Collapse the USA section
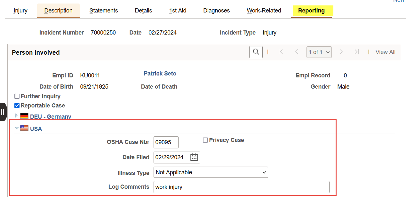Image resolution: width=406 pixels, height=197 pixels. point(17,128)
